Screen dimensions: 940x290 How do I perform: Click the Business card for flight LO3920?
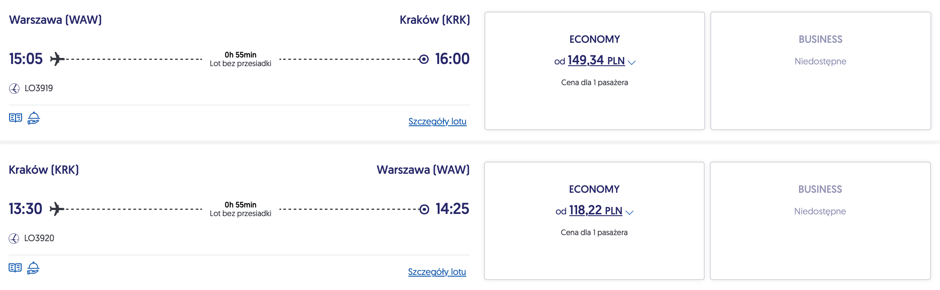(x=820, y=221)
